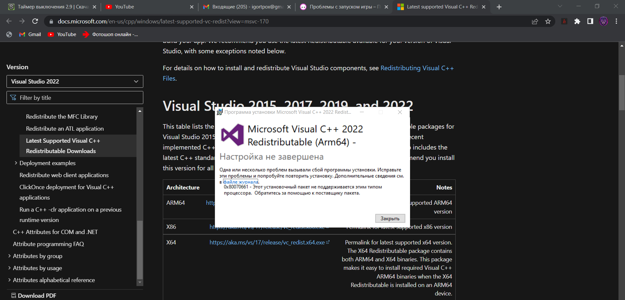Open the Extensions puzzle icon
This screenshot has height=300, width=625.
click(x=577, y=21)
